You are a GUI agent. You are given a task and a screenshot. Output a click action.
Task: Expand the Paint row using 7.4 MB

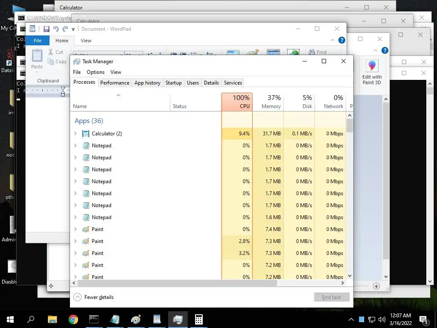(x=75, y=229)
